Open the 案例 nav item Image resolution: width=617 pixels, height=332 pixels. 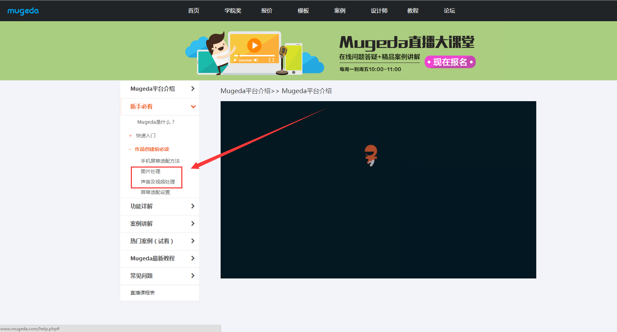point(340,11)
